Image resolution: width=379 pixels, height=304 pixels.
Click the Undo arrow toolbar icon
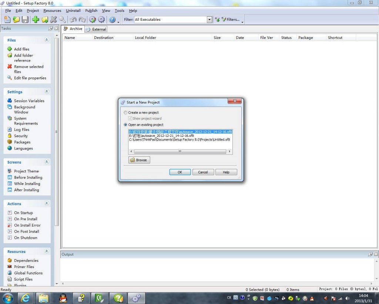[x=73, y=19]
